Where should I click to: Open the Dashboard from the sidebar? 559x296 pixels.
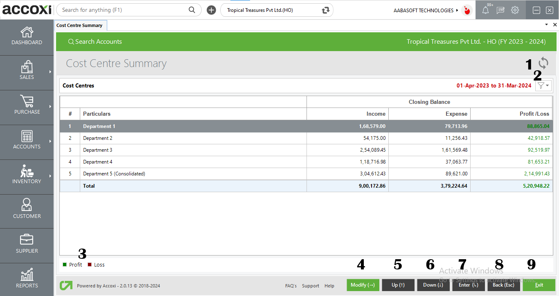[27, 36]
